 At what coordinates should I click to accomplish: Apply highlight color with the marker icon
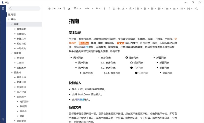coord(130,9)
